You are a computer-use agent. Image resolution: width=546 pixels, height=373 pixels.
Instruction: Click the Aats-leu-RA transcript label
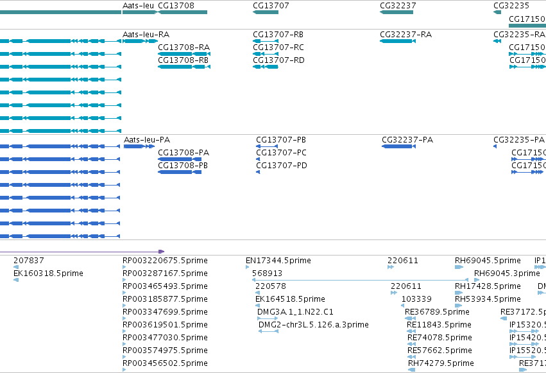tap(146, 35)
